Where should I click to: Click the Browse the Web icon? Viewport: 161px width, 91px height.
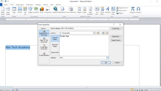coord(103,33)
